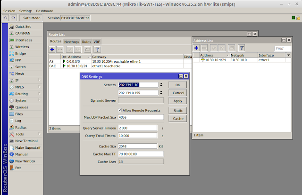Open the filter funnel in Address List

pos(242,48)
